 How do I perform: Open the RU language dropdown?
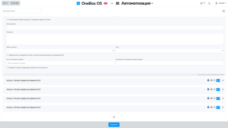tap(5, 3)
